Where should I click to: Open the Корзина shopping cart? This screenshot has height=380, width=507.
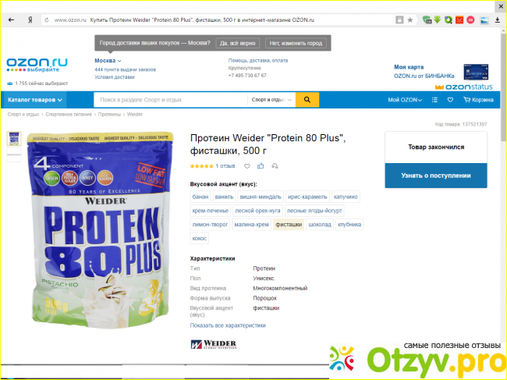click(478, 100)
